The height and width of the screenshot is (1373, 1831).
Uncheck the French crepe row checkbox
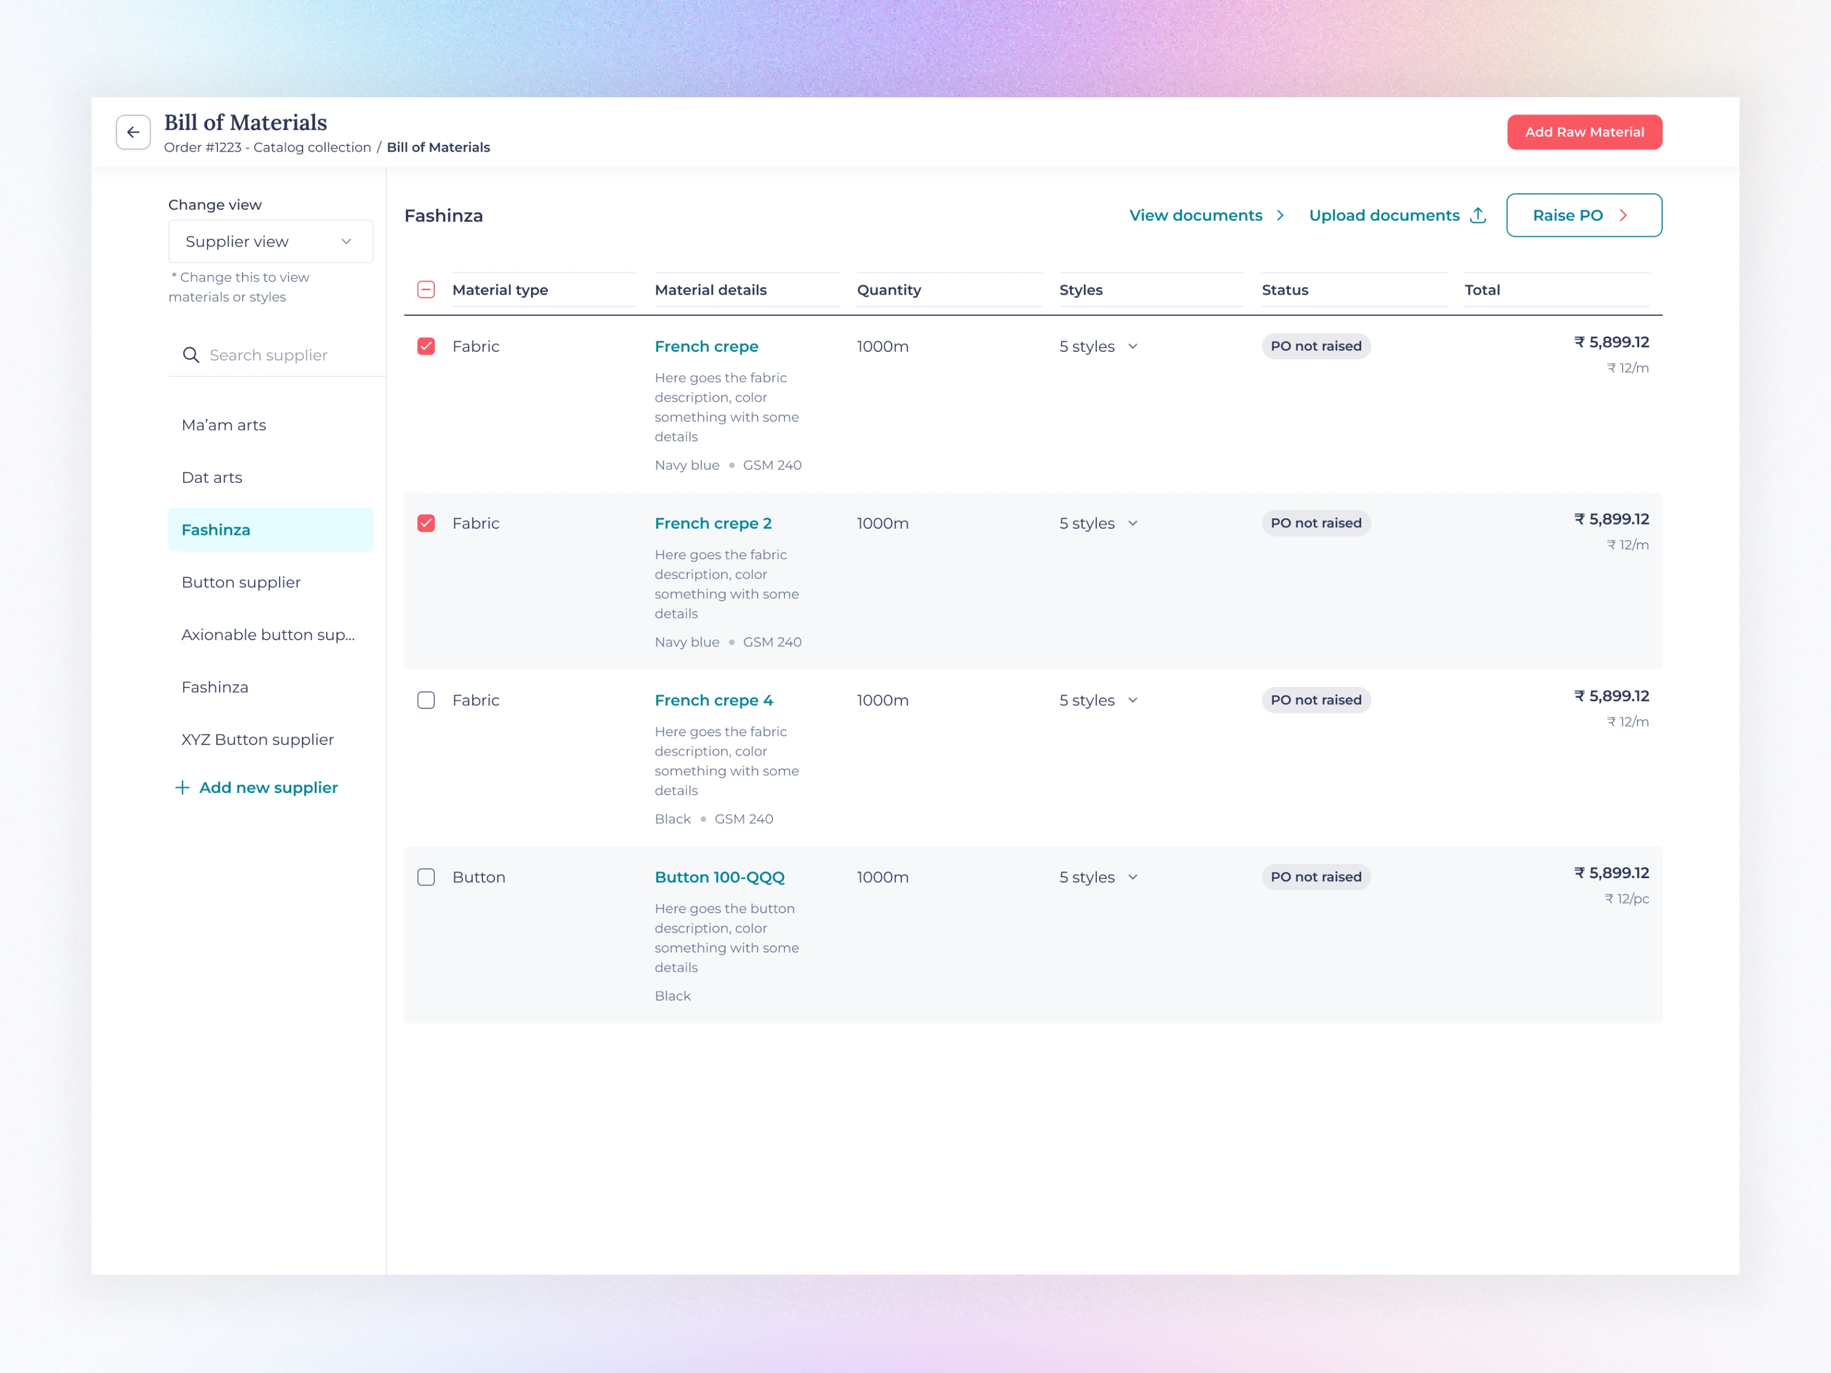[426, 346]
